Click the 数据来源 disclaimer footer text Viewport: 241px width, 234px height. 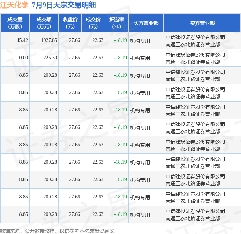tap(57, 231)
